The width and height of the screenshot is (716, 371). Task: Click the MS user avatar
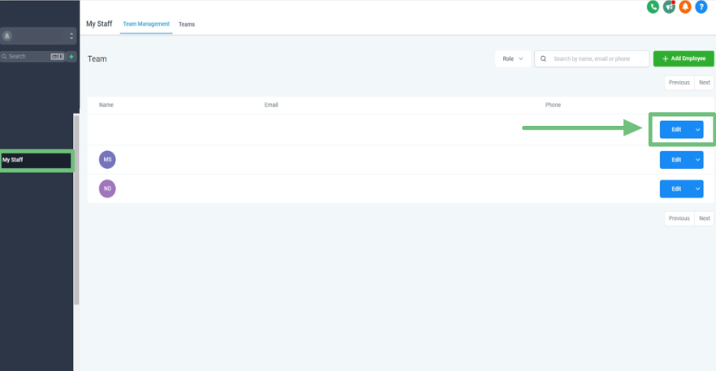click(x=107, y=160)
